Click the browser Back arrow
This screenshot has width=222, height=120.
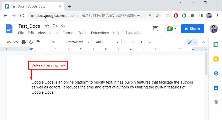(x=5, y=16)
